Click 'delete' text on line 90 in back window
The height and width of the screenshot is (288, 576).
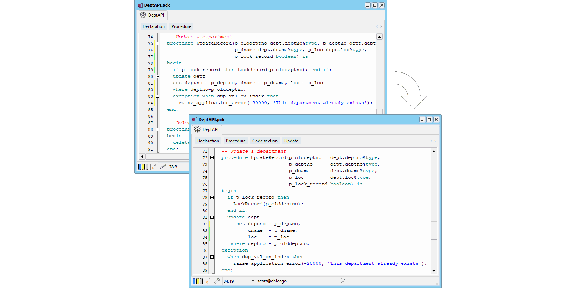tap(181, 143)
